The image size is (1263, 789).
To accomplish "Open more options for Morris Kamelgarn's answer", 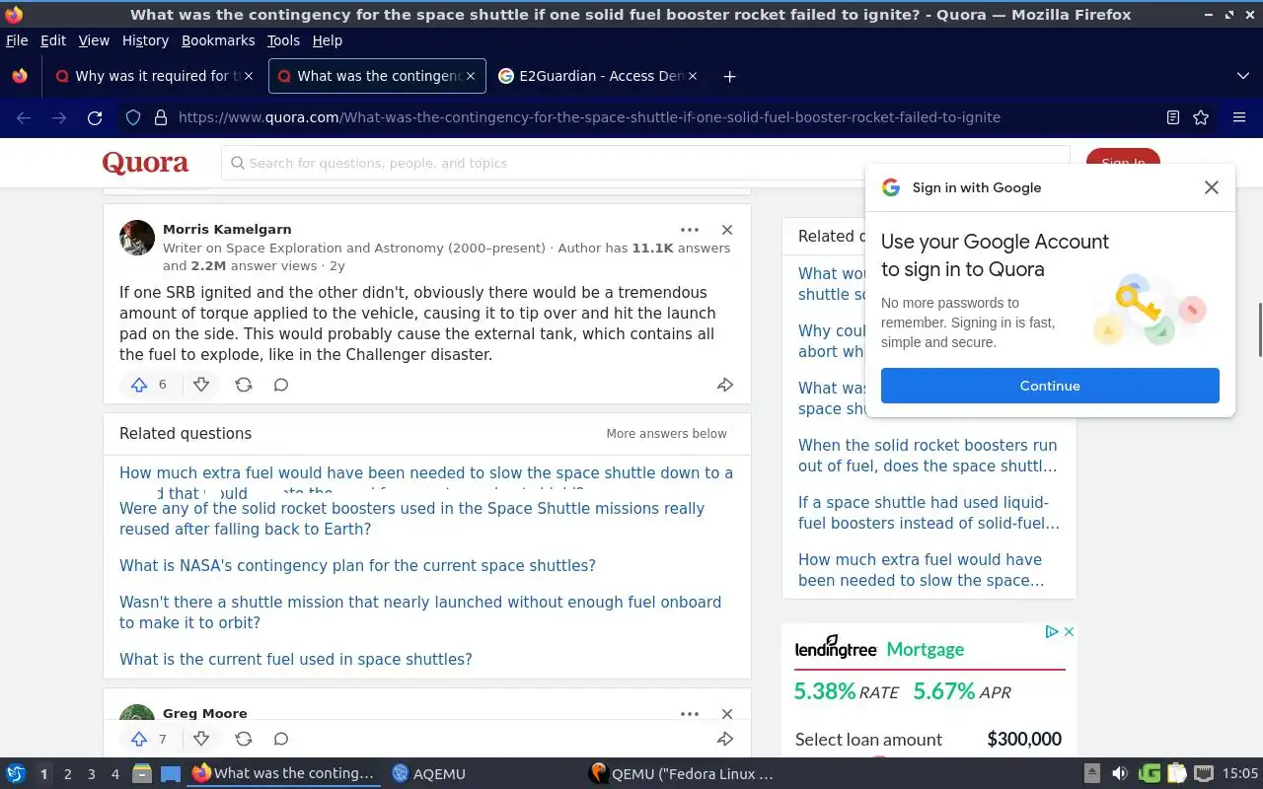I will tap(690, 230).
